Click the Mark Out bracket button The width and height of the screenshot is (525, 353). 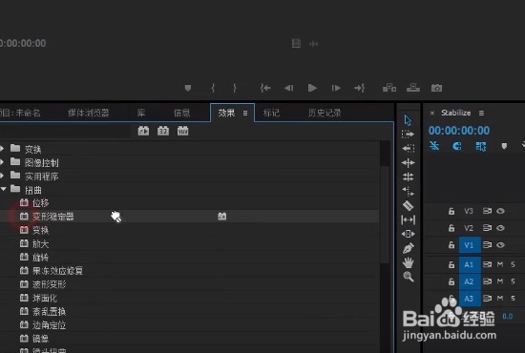pyautogui.click(x=235, y=88)
